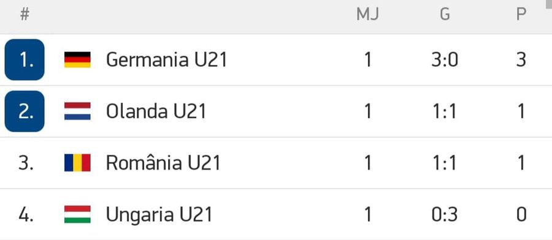Click rank number 3 for România
This screenshot has height=240, width=552.
(x=26, y=163)
